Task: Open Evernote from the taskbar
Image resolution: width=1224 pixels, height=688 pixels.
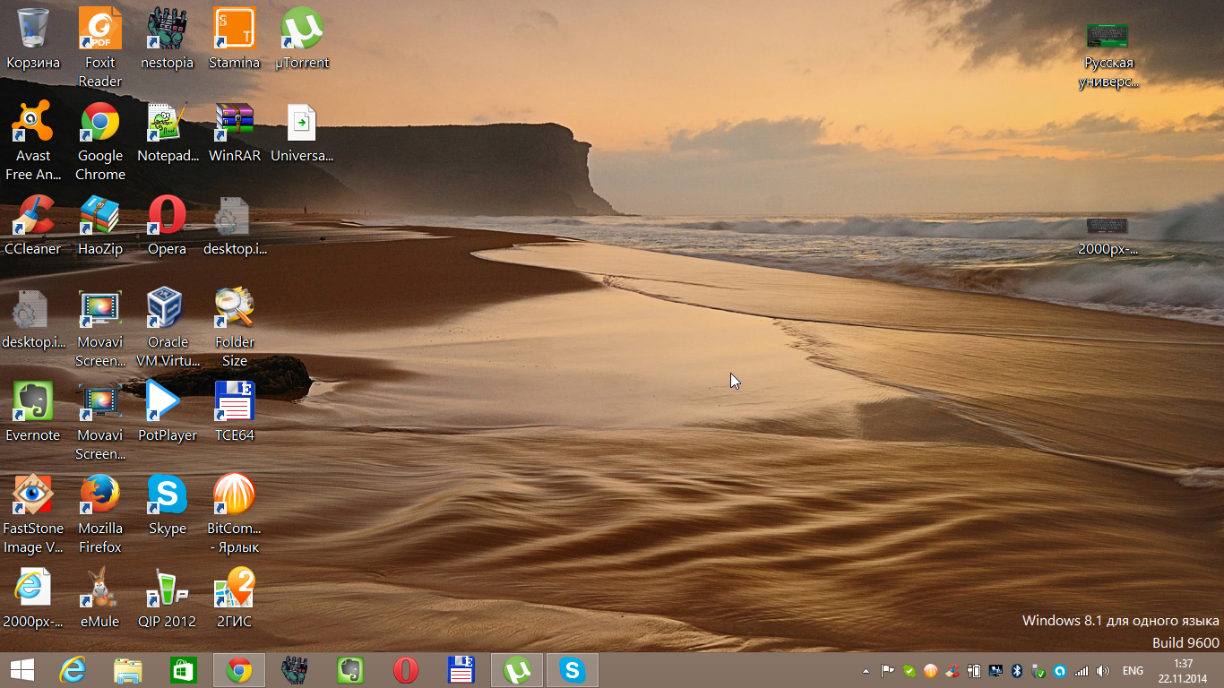Action: tap(350, 670)
